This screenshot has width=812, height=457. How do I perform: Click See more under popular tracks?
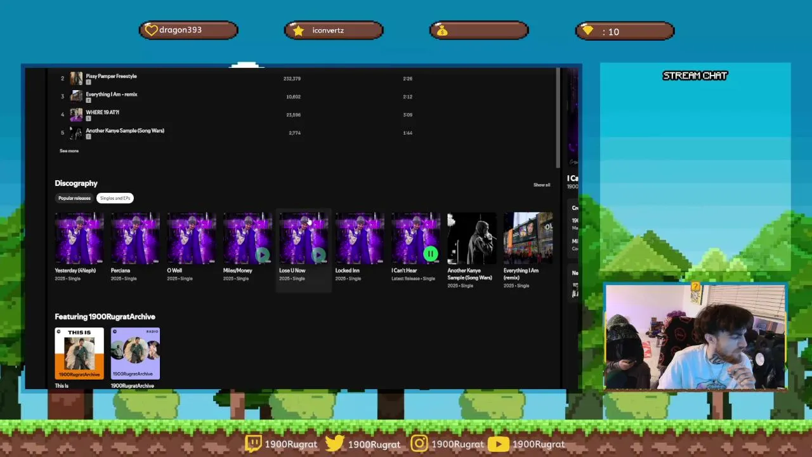[69, 151]
